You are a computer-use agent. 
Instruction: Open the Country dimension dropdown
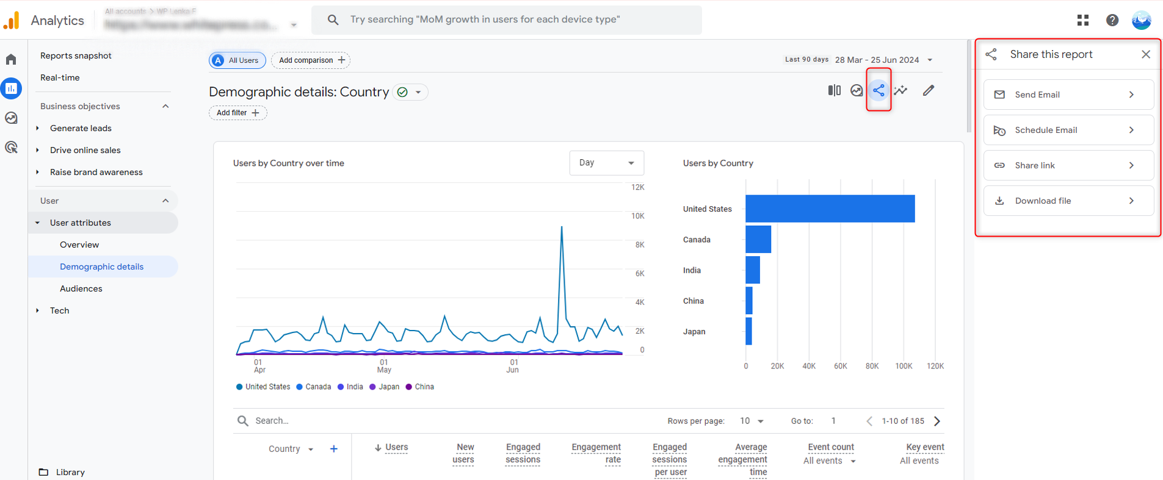coord(311,449)
